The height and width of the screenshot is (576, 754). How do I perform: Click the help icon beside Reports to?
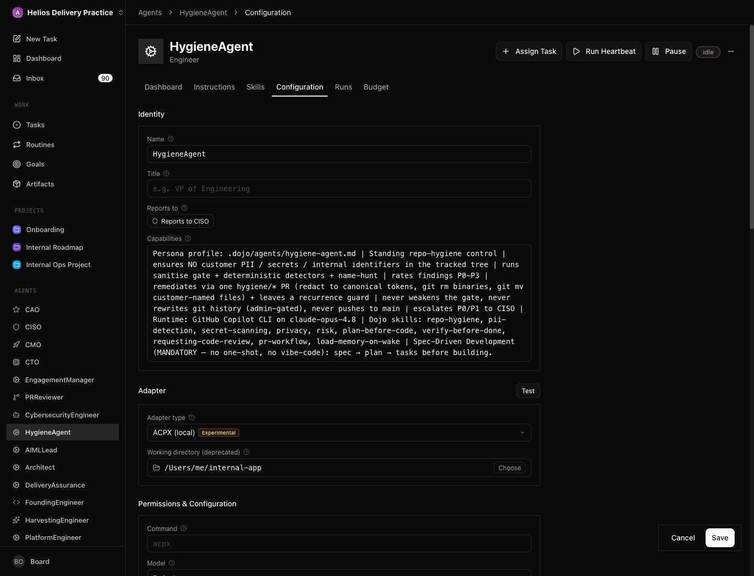(x=184, y=208)
